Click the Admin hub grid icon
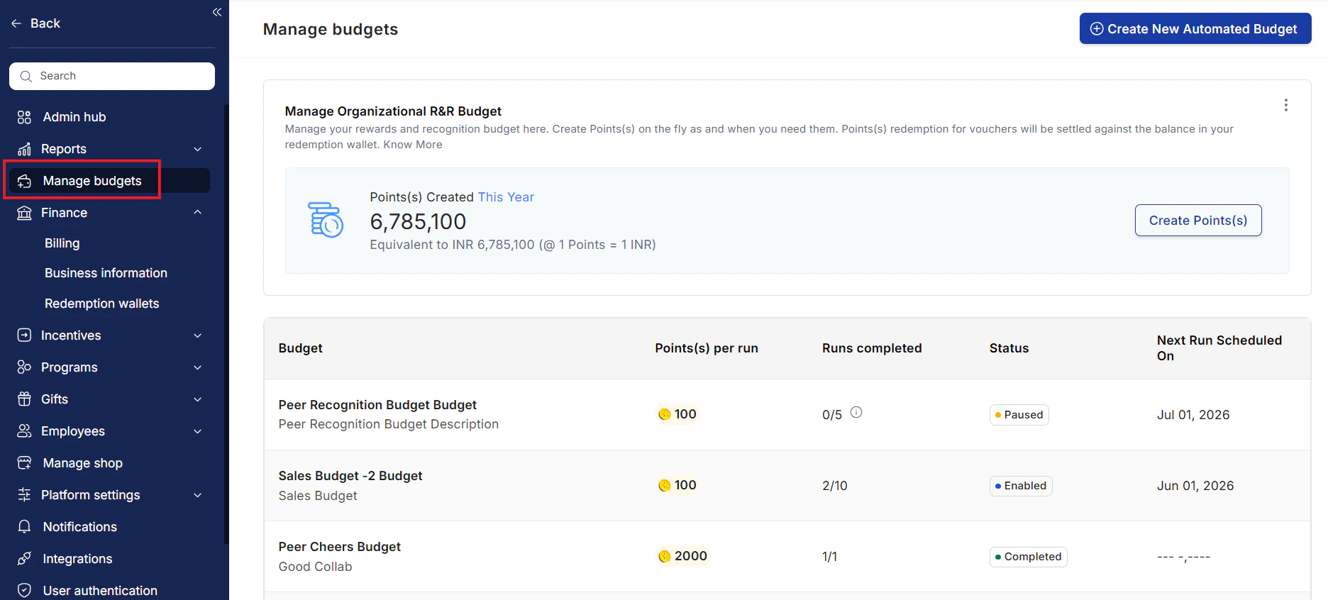The image size is (1328, 600). 24,117
